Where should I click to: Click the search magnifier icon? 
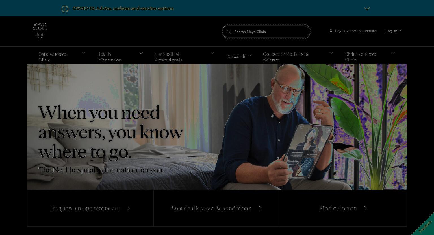229,32
